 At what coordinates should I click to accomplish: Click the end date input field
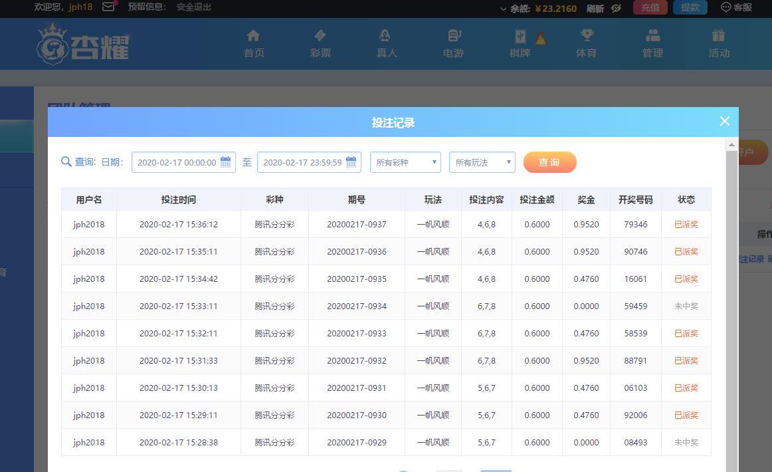coord(309,162)
